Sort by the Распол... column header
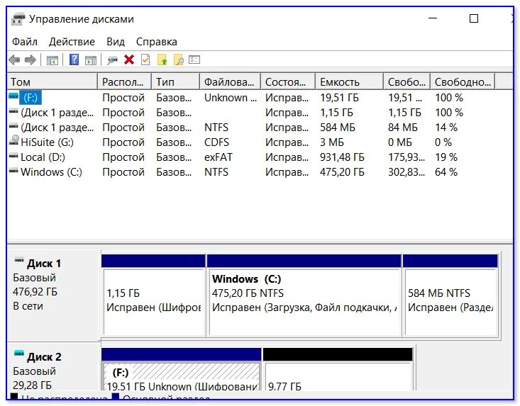 click(124, 81)
